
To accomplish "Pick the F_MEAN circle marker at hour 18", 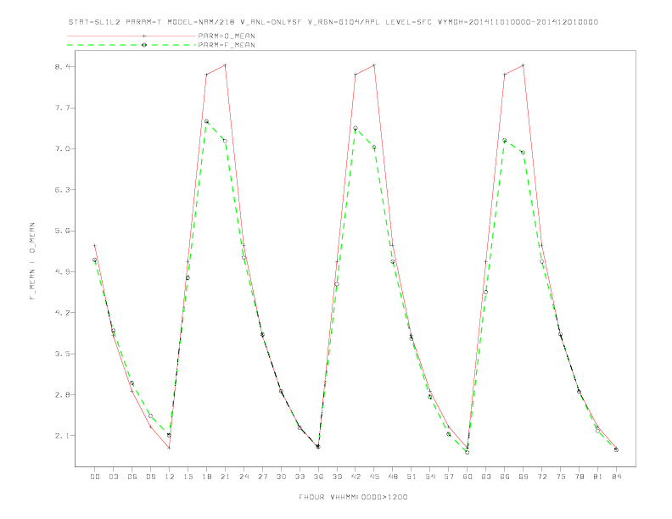I will coord(206,121).
